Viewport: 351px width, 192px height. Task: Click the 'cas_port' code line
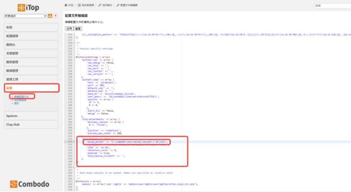point(97,69)
